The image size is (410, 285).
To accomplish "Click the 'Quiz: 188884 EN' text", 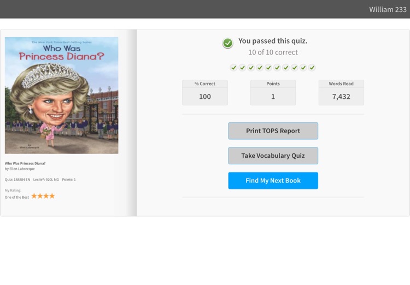I will [x=17, y=180].
